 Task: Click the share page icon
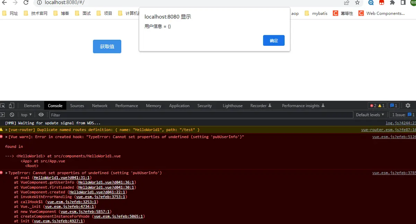346,2
